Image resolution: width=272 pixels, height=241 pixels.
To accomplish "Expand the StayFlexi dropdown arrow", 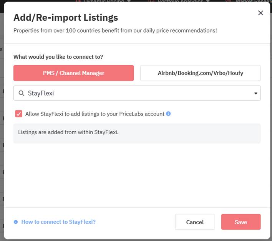I will tap(256, 93).
